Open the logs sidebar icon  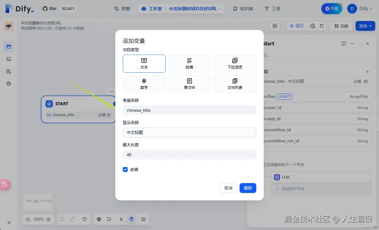(9, 71)
